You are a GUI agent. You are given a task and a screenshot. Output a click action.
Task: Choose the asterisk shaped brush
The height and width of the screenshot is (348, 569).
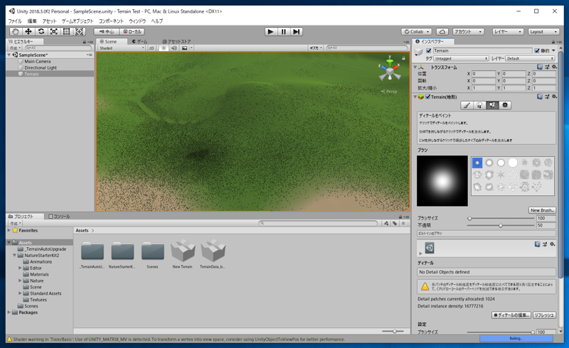point(501,175)
